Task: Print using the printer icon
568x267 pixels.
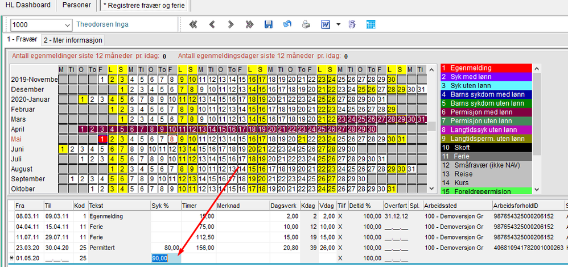Action: [306, 24]
